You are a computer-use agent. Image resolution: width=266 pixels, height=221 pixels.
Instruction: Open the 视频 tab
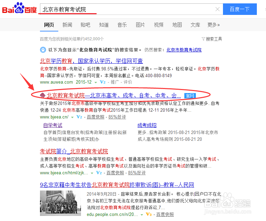159,25
